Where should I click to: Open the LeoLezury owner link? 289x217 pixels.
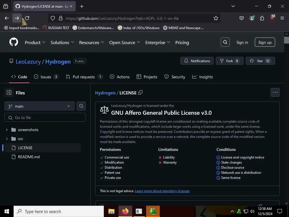pos(28,62)
